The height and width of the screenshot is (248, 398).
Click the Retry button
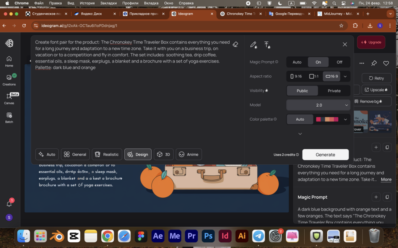tap(376, 78)
